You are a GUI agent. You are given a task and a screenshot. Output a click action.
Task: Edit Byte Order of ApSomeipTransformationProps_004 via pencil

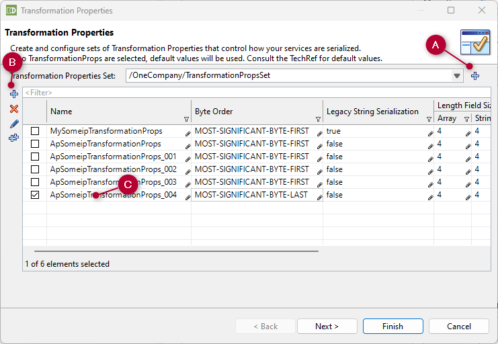319,196
